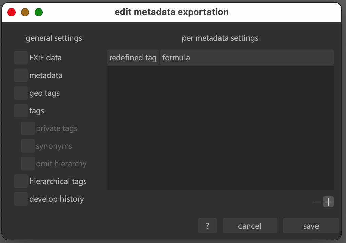Enable the synonyms checkbox
The width and height of the screenshot is (346, 243).
[x=27, y=146]
